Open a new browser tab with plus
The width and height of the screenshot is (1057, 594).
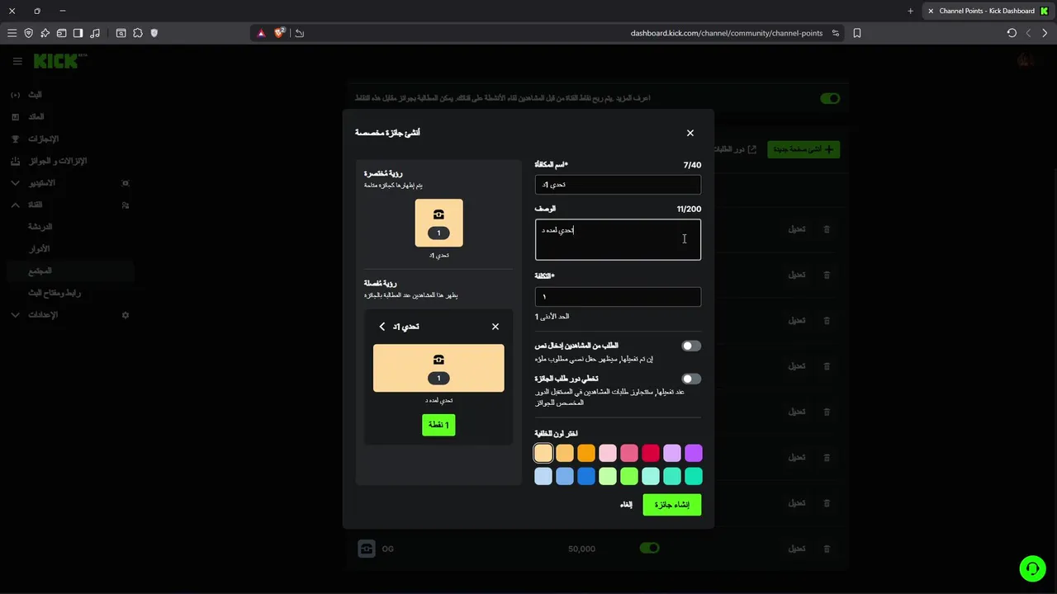911,11
